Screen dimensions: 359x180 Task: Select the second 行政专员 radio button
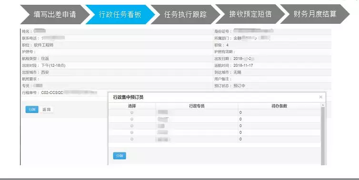click(x=132, y=119)
